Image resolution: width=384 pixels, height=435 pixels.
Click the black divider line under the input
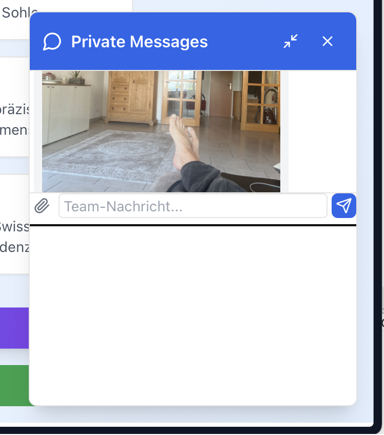pyautogui.click(x=193, y=225)
